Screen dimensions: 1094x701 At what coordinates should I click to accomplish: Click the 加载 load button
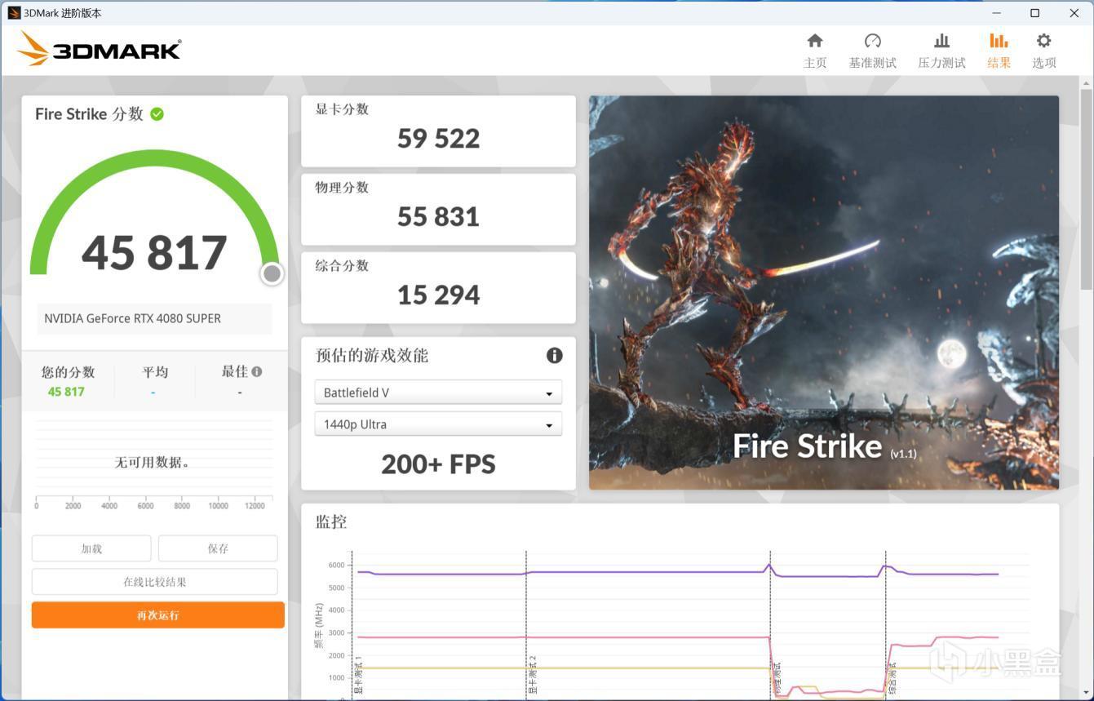coord(91,548)
